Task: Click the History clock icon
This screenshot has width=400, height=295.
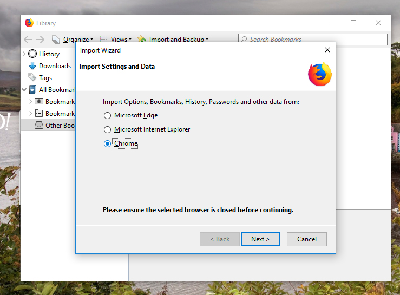Action: [32, 54]
